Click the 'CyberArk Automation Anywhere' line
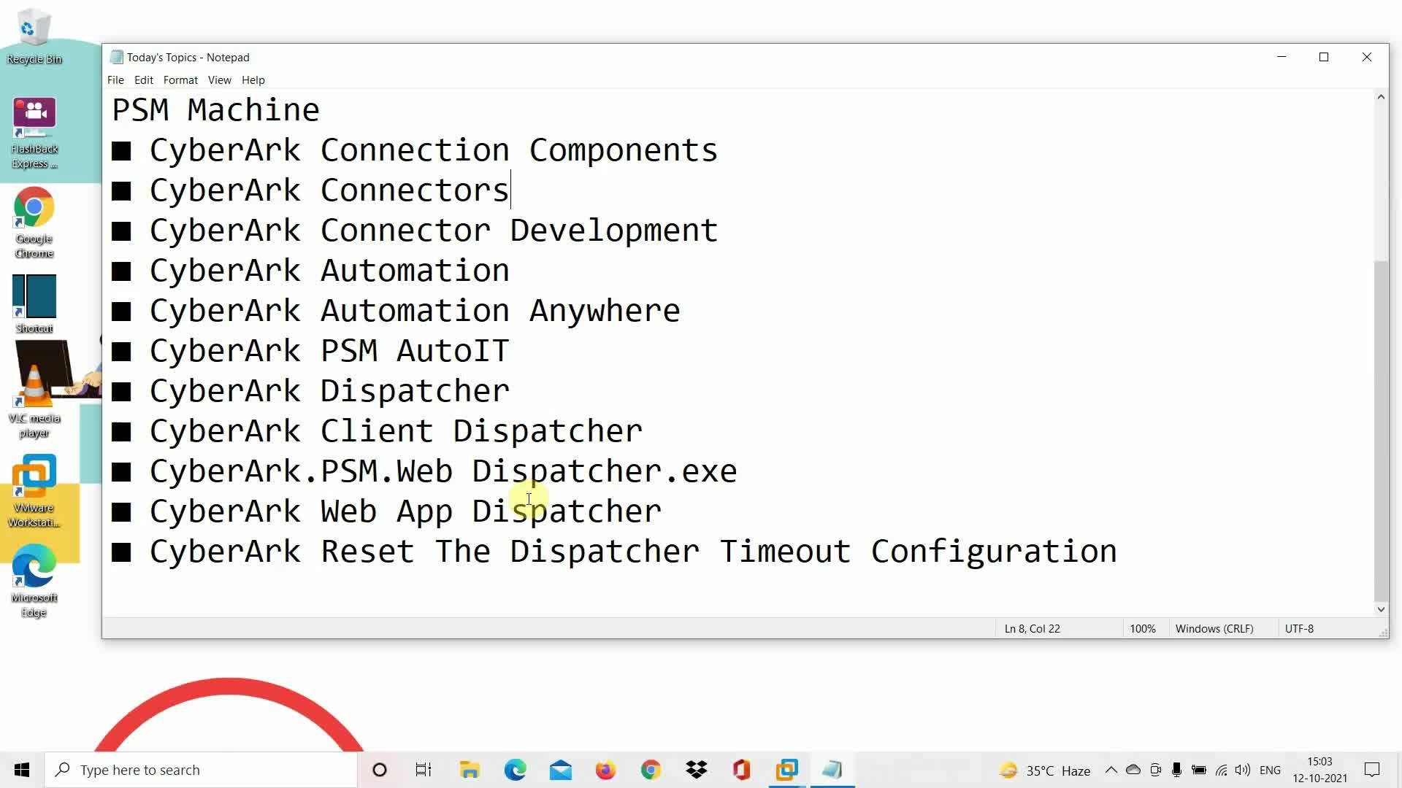1402x788 pixels. pos(396,311)
